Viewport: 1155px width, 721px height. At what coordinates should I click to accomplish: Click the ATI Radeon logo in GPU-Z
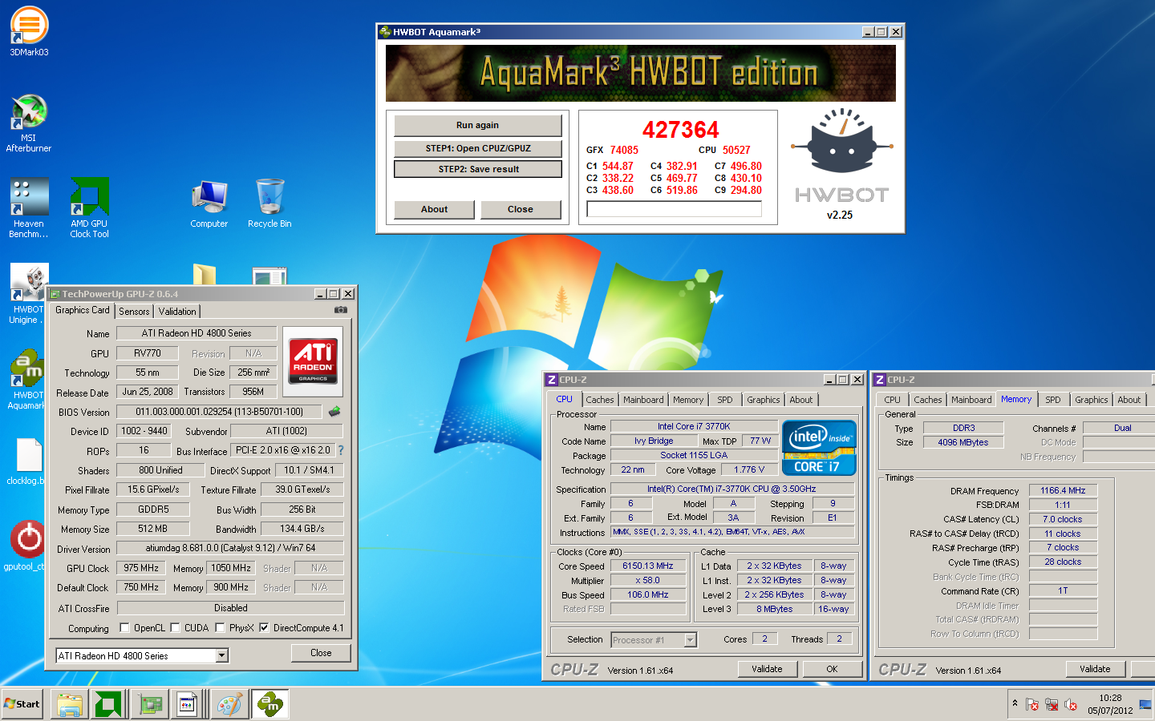click(313, 361)
